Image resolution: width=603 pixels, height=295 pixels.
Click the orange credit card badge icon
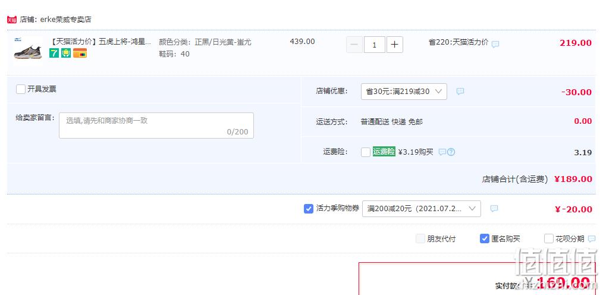point(80,53)
